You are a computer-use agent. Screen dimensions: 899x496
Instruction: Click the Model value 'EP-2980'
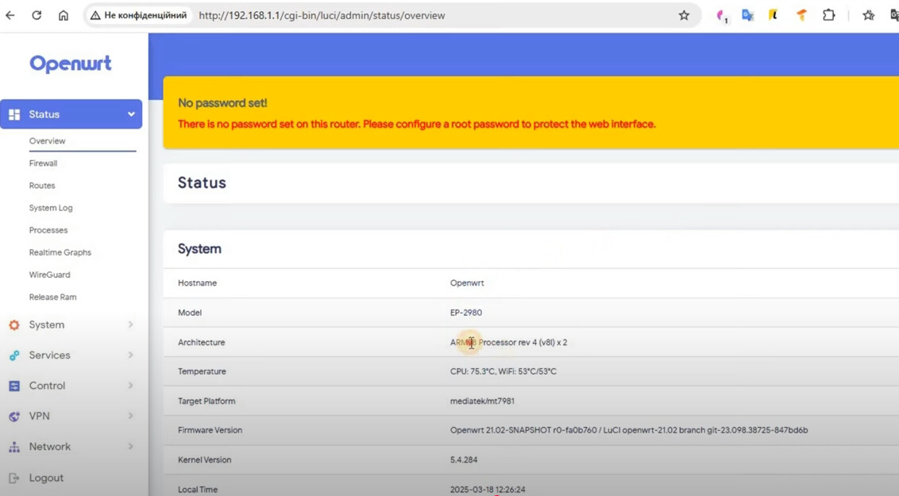point(465,313)
